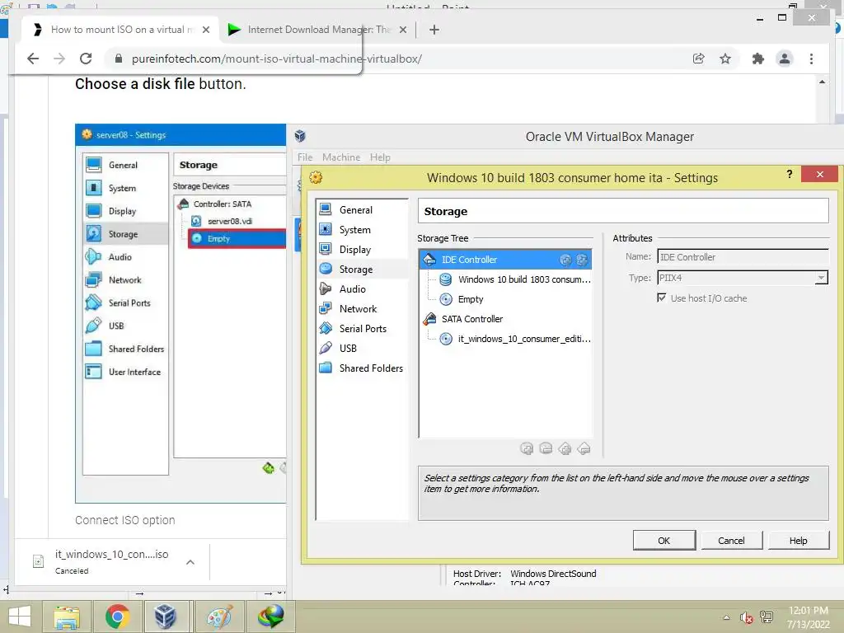Open System settings category
This screenshot has height=633, width=844.
click(x=354, y=230)
